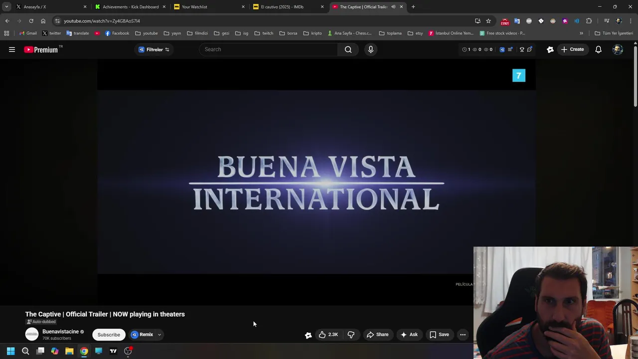Open the filmdizi bookmarks folder
This screenshot has height=359, width=638.
197,33
